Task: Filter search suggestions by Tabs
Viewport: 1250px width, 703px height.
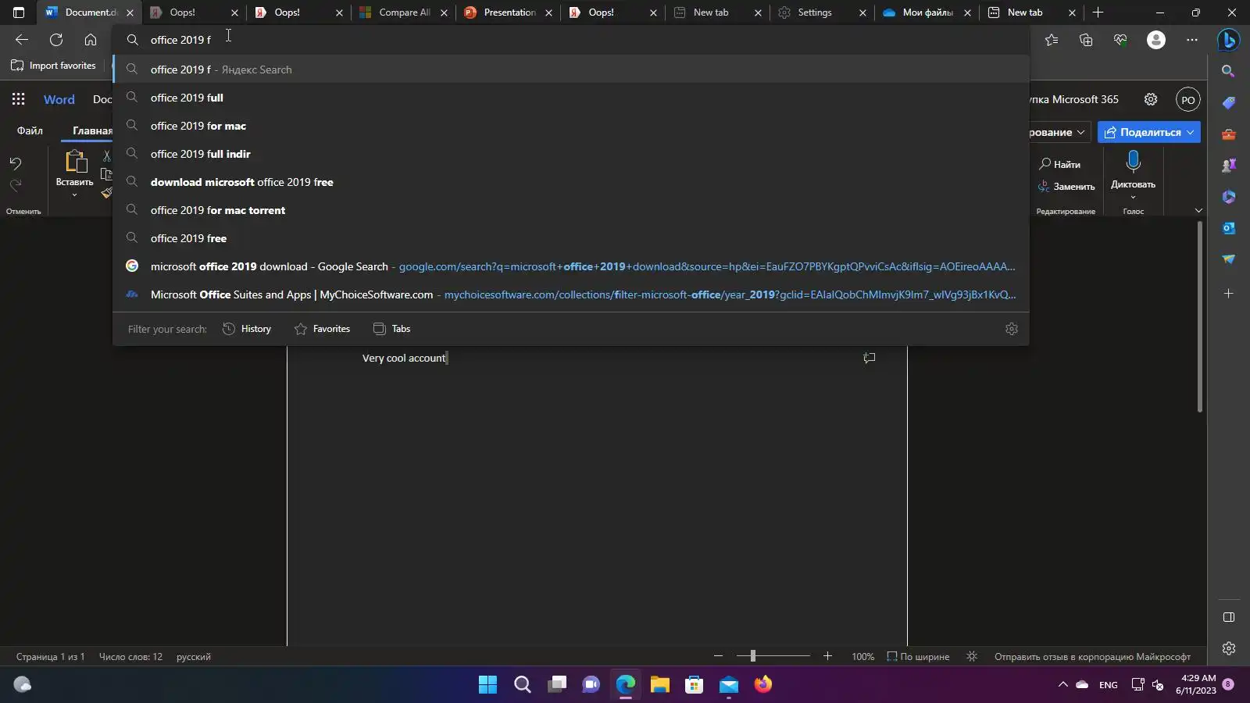Action: click(391, 329)
